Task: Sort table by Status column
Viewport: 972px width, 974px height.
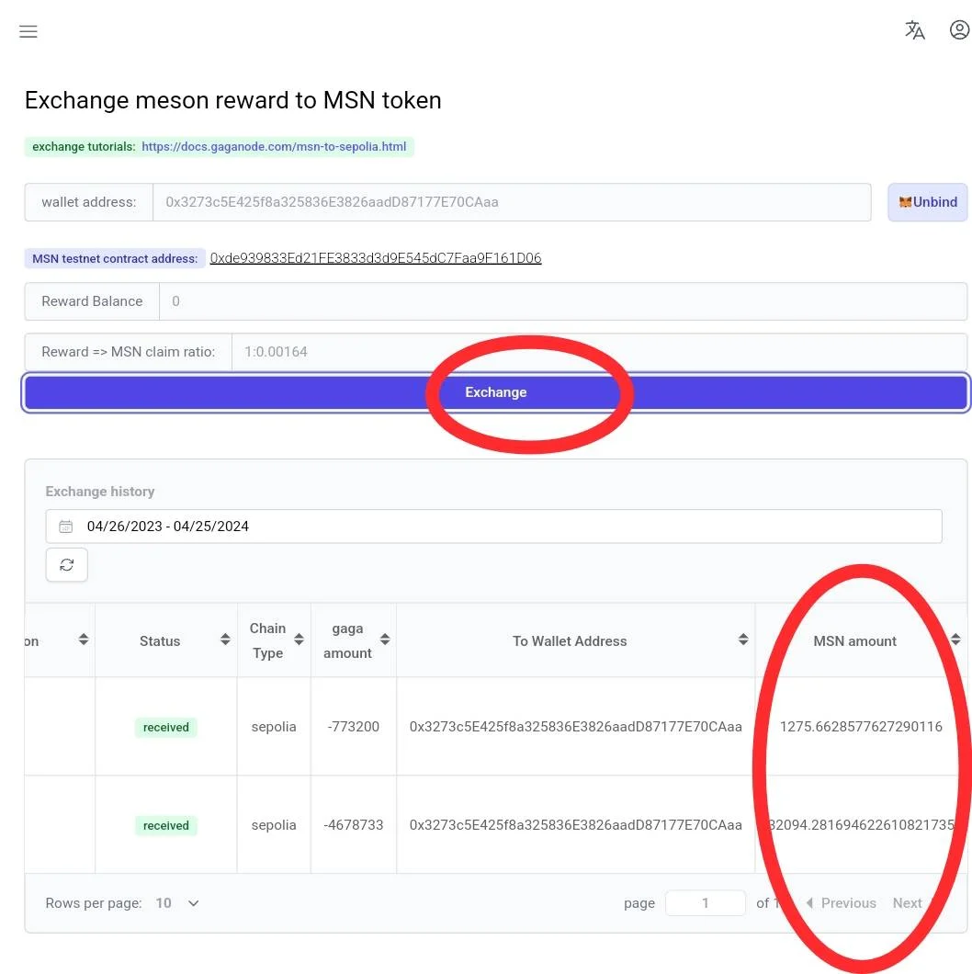Action: coord(225,640)
